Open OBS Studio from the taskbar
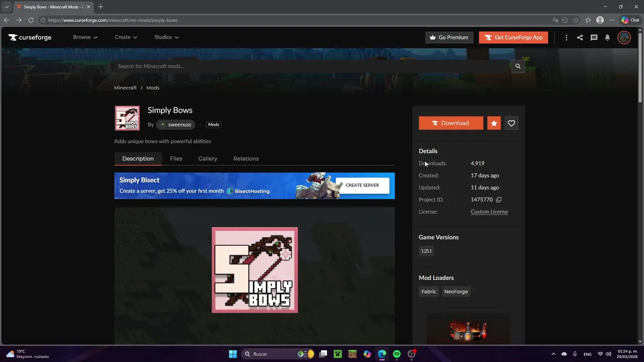 click(412, 354)
